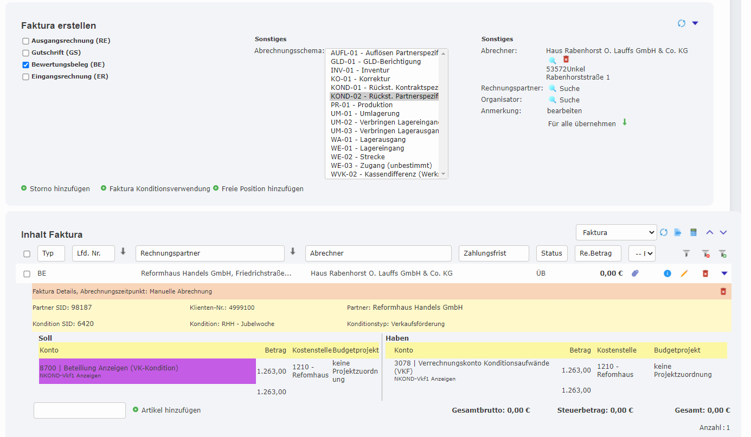Remove the Abrechner with the small trash icon
Viewport: 751px width, 437px height.
(566, 58)
